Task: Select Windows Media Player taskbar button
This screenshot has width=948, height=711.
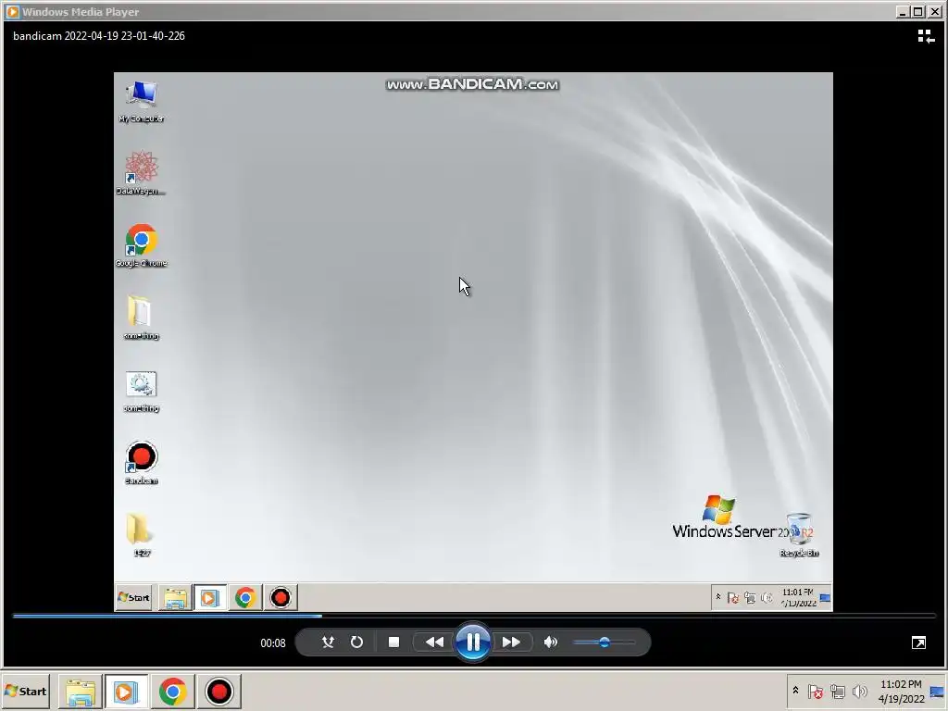Action: (x=126, y=692)
